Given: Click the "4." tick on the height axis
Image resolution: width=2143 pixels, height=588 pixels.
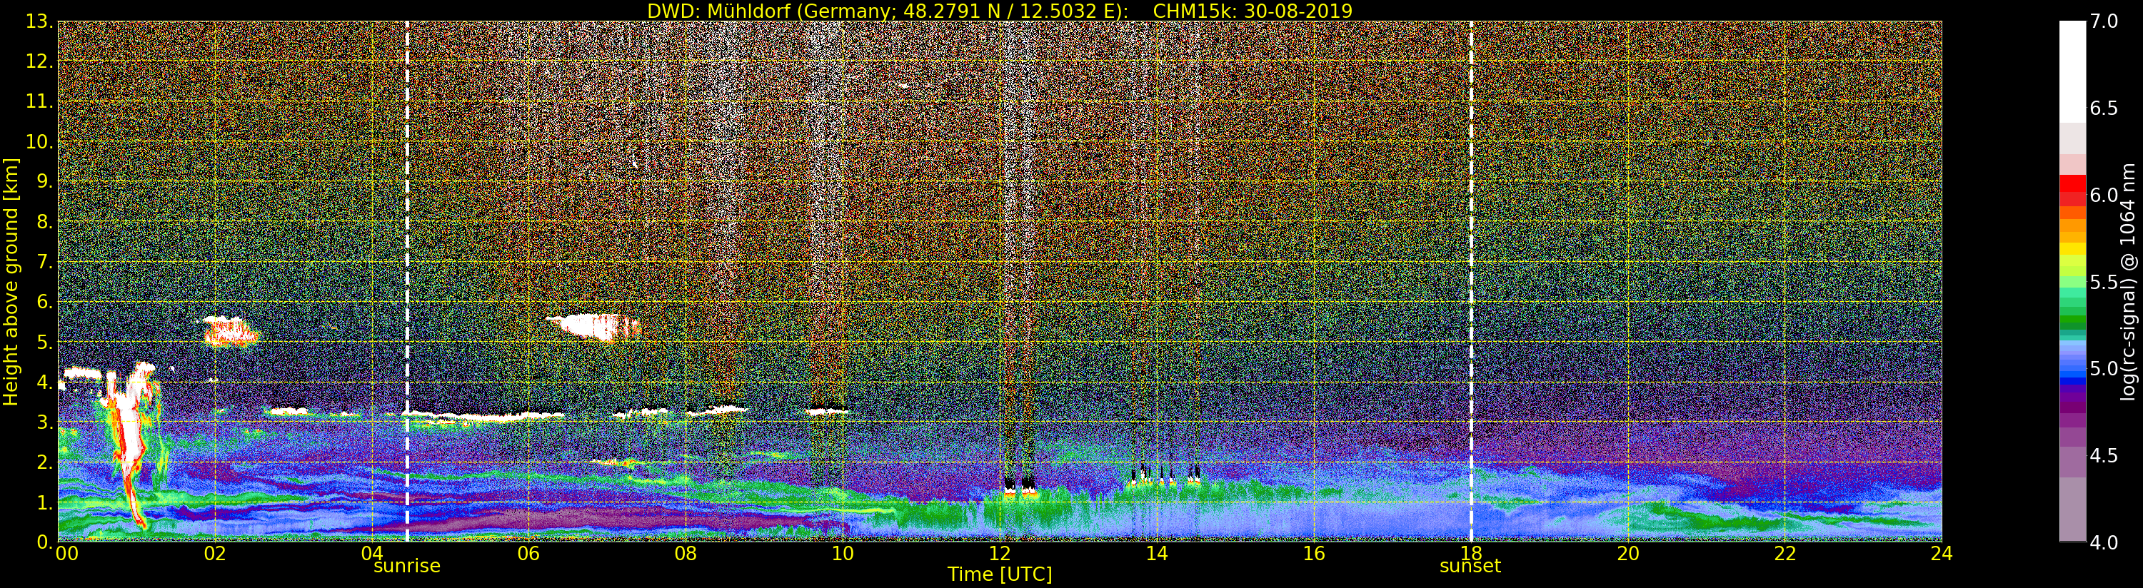Looking at the screenshot, I should point(45,382).
